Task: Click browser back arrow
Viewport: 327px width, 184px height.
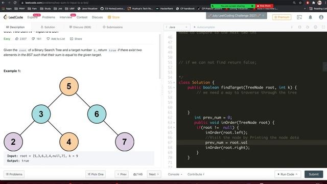Action: 3,3
